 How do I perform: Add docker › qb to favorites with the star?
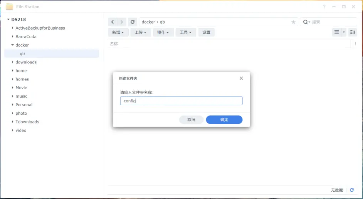293,22
